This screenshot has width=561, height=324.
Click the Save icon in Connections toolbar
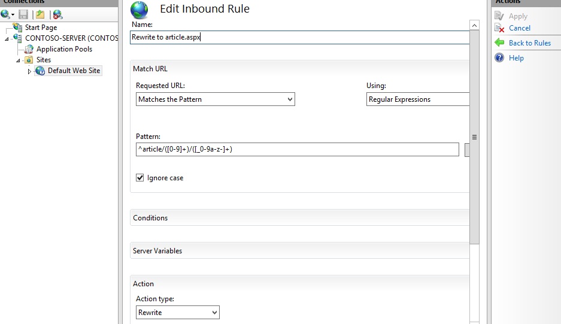point(23,14)
